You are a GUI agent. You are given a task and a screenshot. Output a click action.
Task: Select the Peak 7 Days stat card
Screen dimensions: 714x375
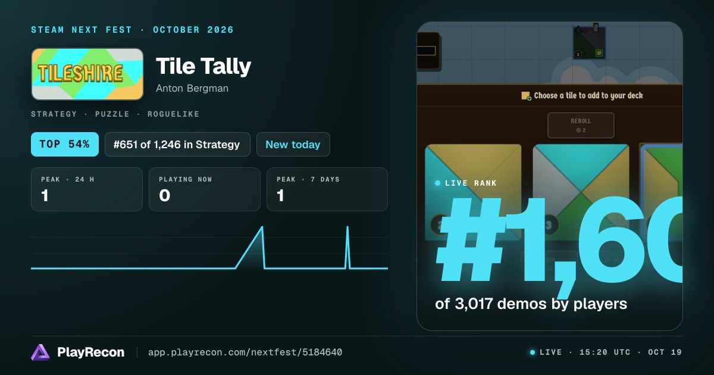pyautogui.click(x=327, y=189)
